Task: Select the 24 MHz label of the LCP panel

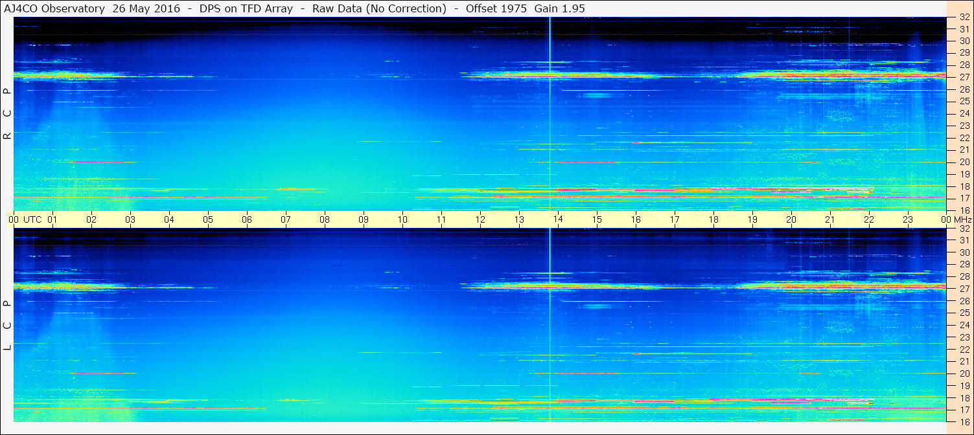Action: pyautogui.click(x=964, y=325)
